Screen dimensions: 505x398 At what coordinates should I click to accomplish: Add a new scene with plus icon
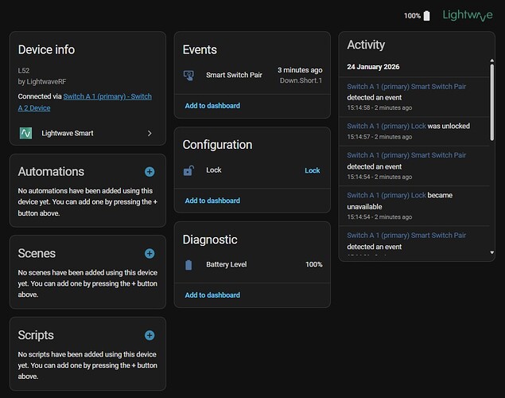click(x=150, y=253)
